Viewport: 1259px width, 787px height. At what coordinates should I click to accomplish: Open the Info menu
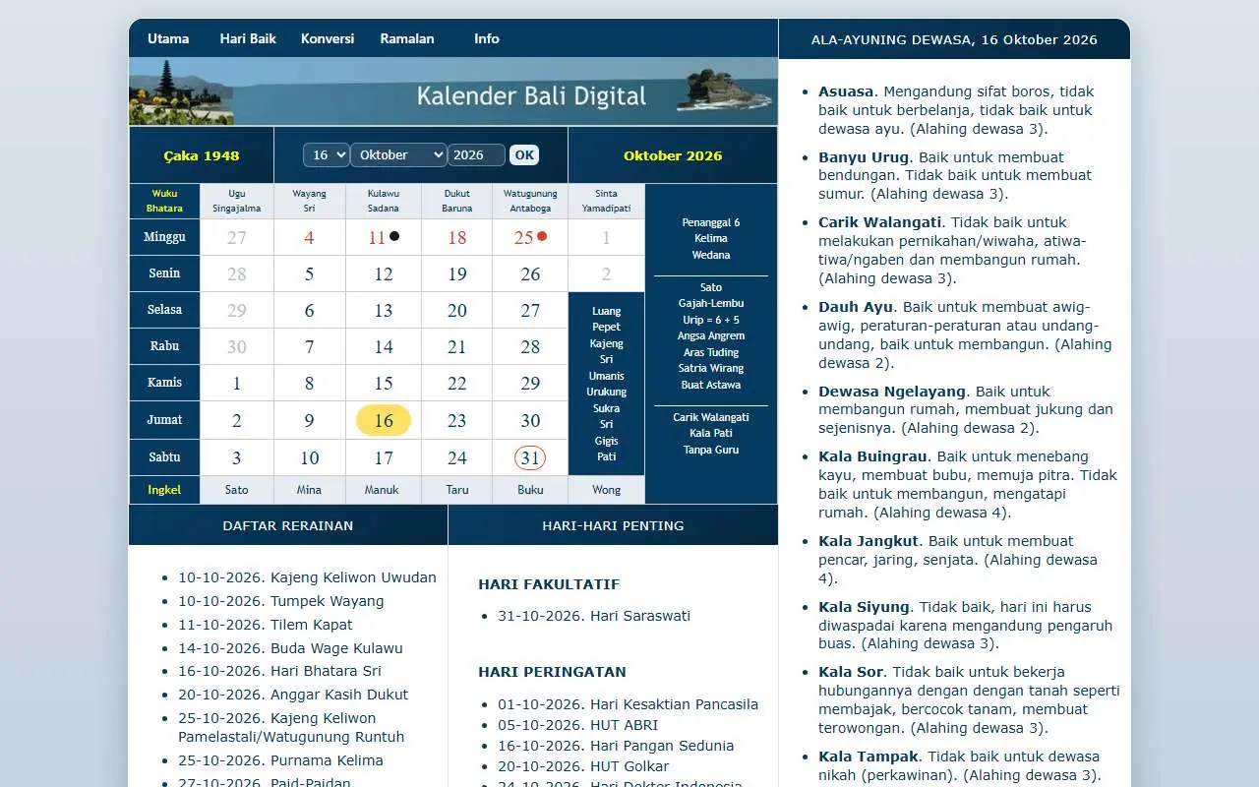487,38
